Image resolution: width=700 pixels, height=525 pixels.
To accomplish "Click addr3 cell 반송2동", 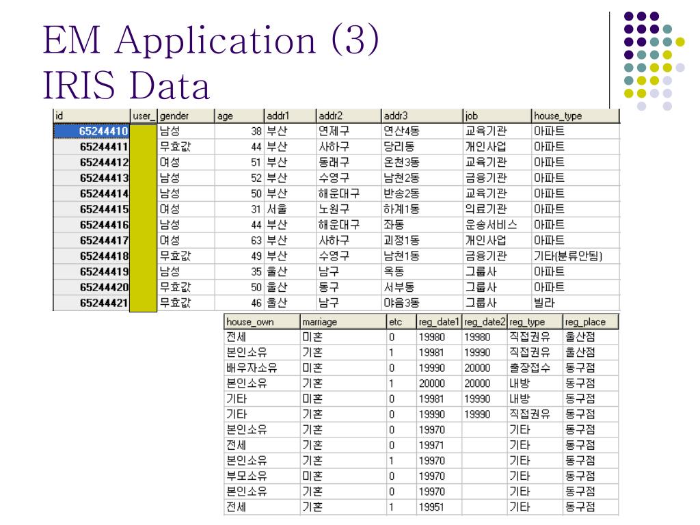I will pyautogui.click(x=422, y=193).
